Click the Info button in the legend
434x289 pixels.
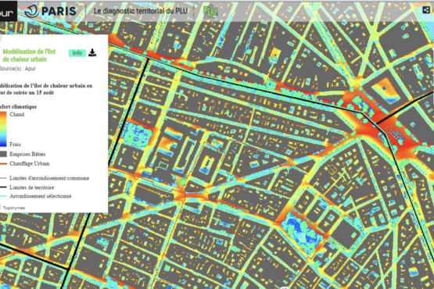(x=77, y=53)
